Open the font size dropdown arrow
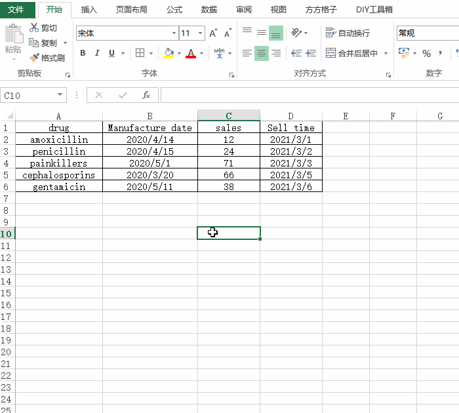 click(x=200, y=33)
